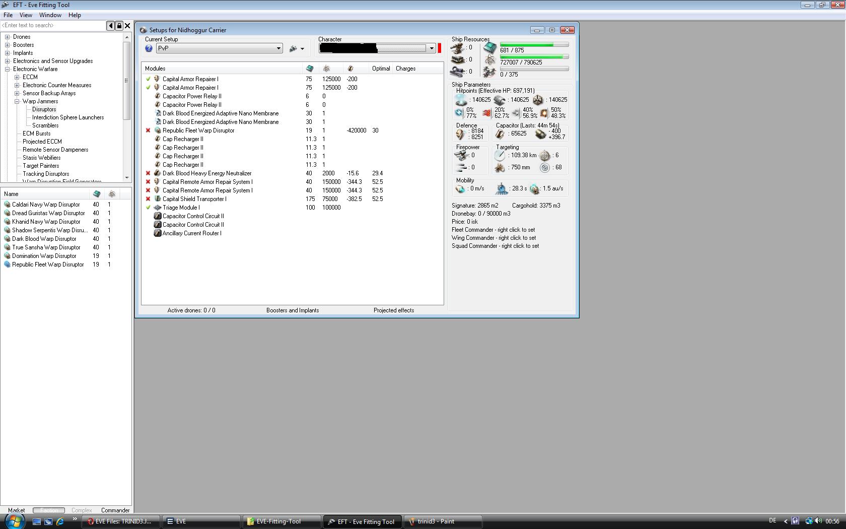
Task: Click the powergrid usage bar 727007 / 790625
Action: 534,57
